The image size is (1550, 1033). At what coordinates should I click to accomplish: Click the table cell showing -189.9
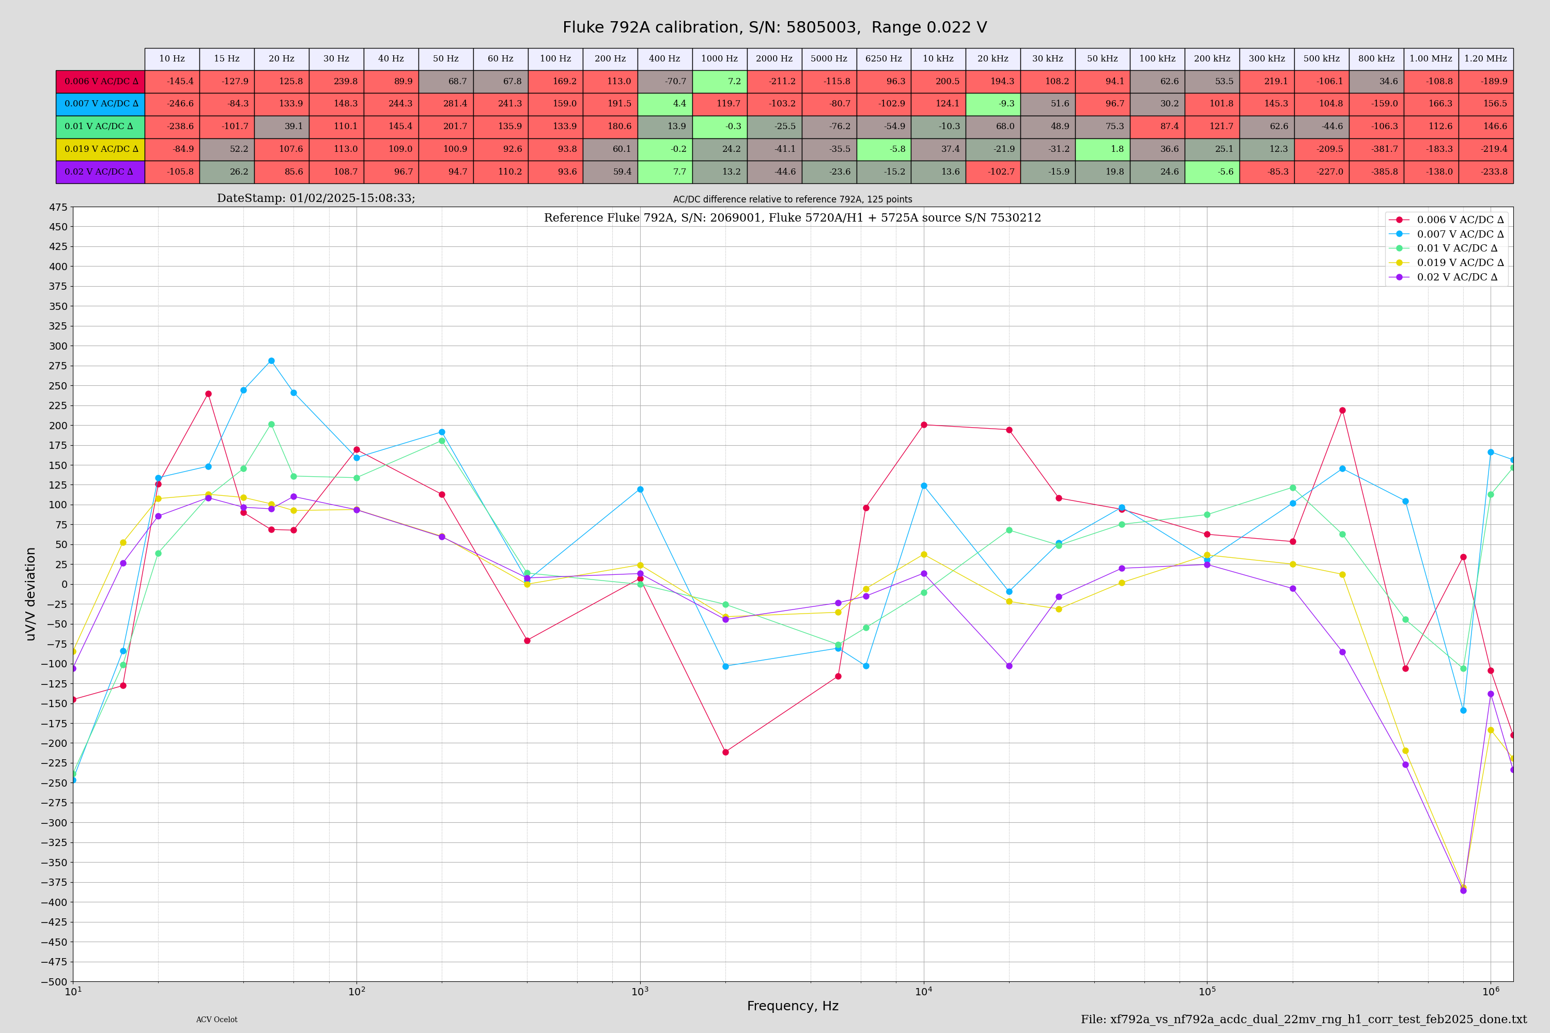tap(1486, 82)
